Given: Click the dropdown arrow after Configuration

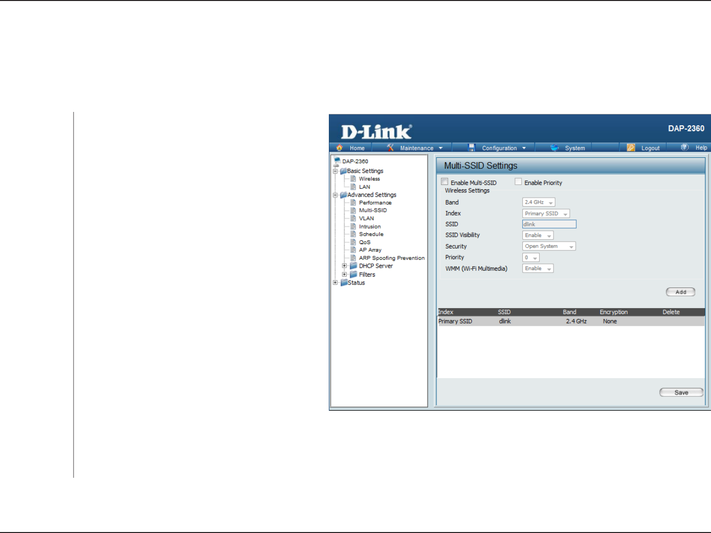Looking at the screenshot, I should [524, 148].
